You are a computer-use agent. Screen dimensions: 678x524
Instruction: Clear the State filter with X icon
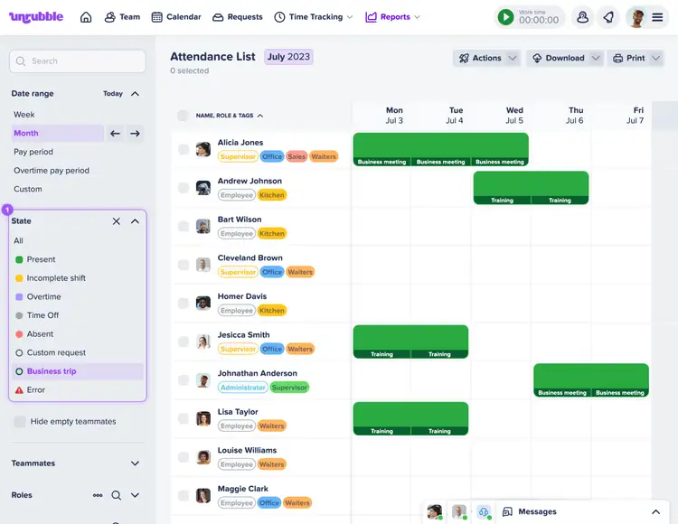[116, 221]
